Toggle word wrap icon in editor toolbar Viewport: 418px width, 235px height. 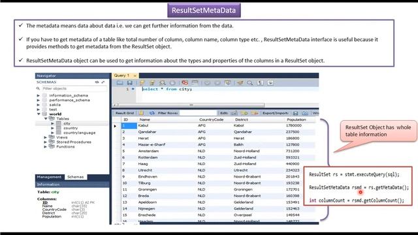pos(270,83)
